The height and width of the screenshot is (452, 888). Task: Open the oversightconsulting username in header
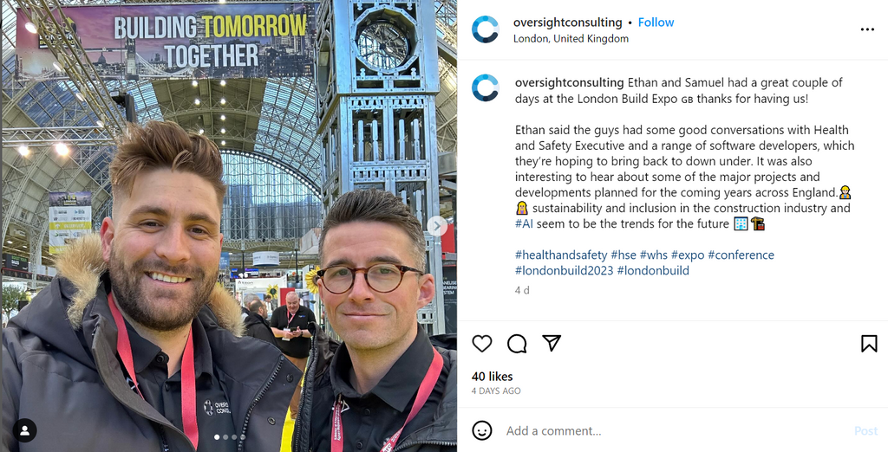click(567, 22)
